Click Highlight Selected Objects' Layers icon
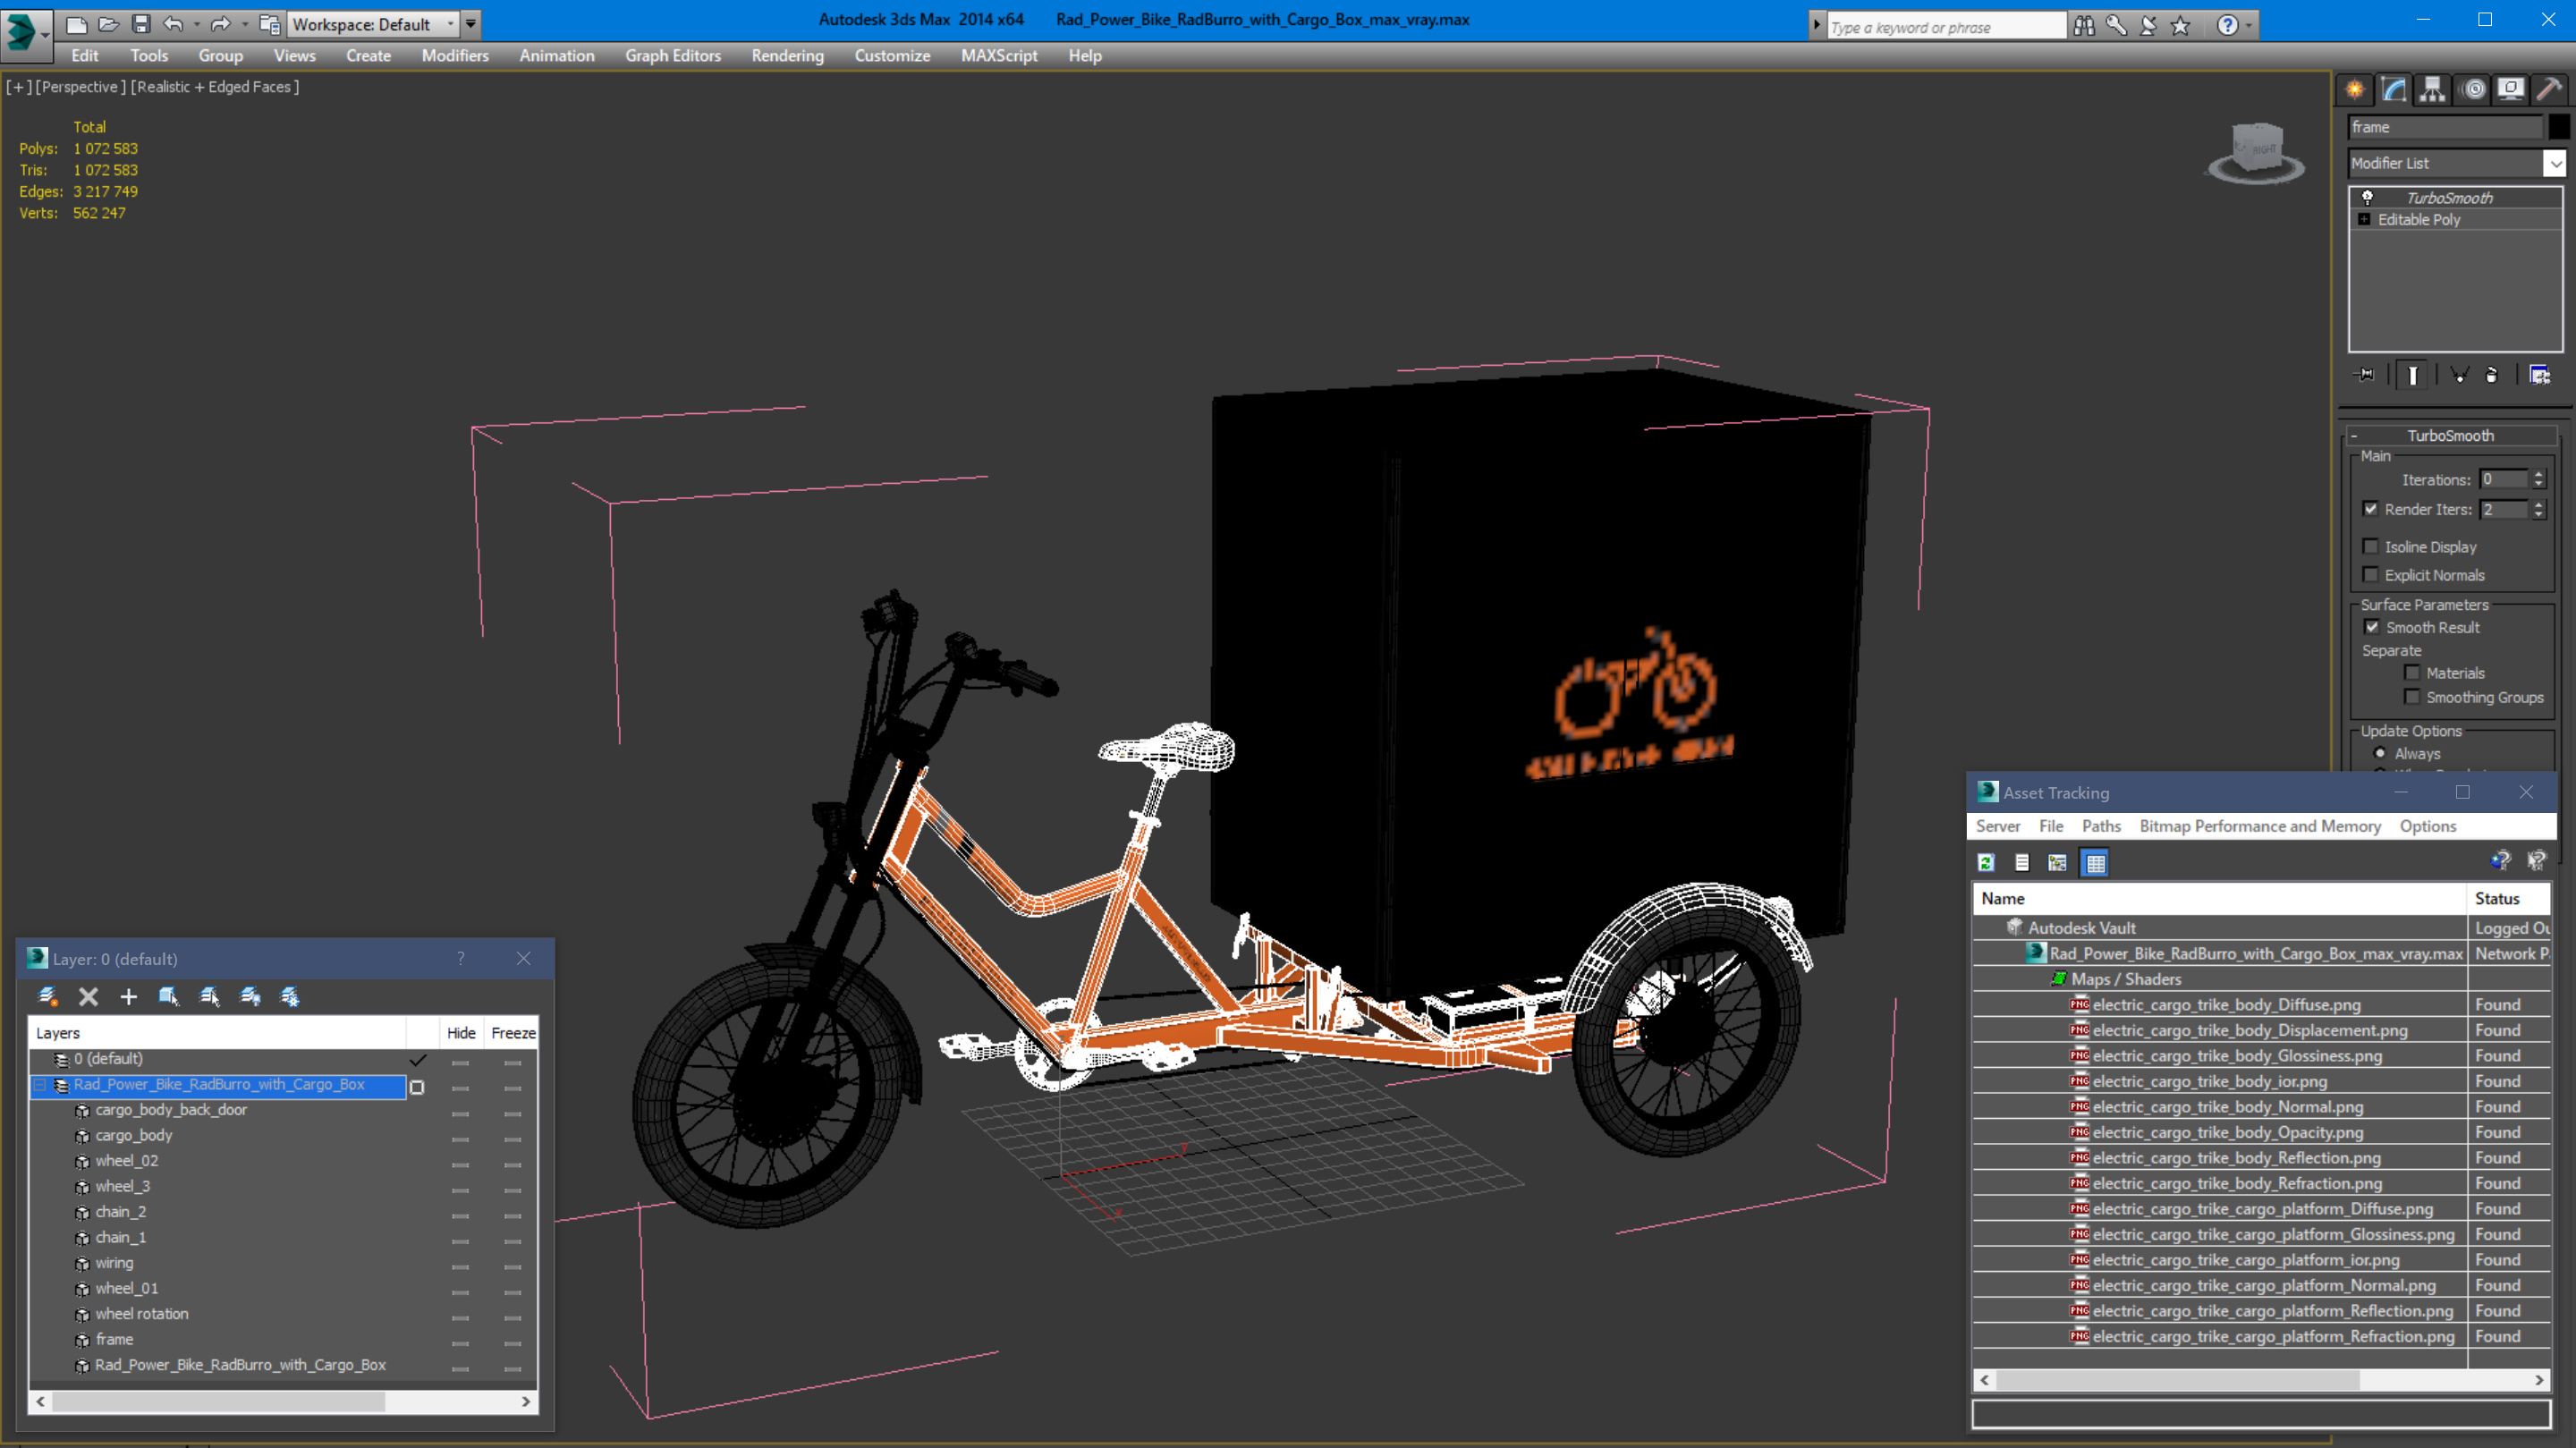Viewport: 2576px width, 1448px height. (209, 996)
